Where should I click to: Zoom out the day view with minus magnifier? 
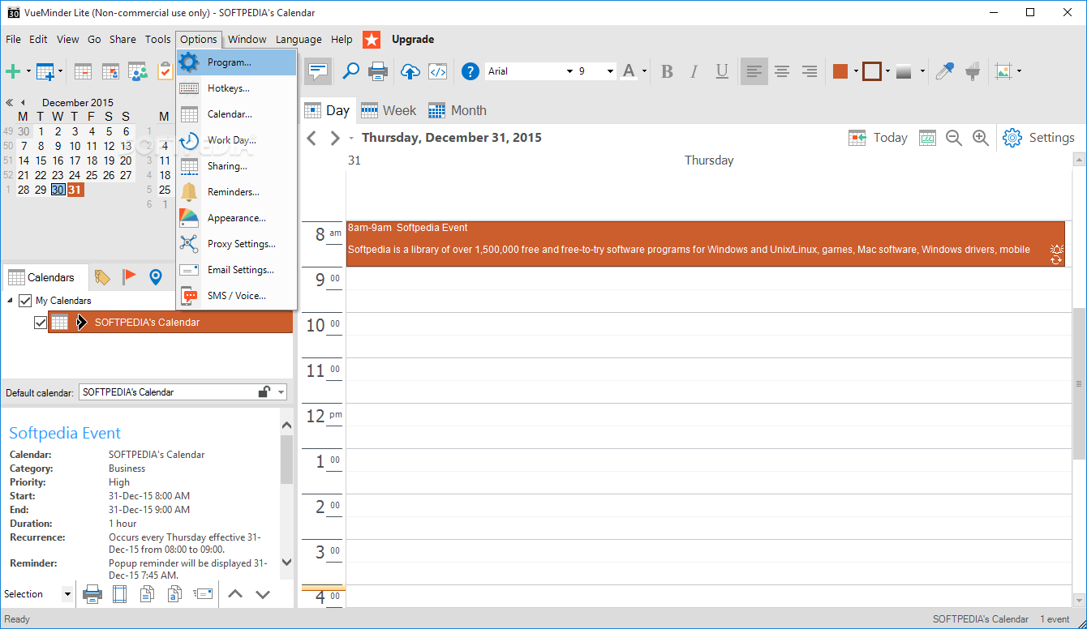(x=954, y=138)
